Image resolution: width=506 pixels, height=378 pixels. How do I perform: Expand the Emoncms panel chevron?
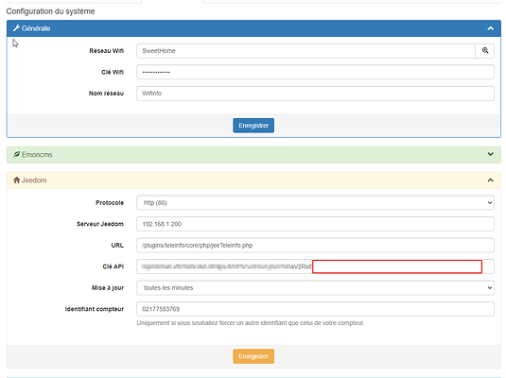coord(490,154)
